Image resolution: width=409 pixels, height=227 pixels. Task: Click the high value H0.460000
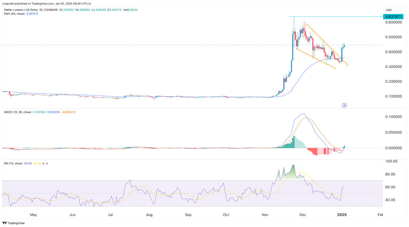(83, 10)
